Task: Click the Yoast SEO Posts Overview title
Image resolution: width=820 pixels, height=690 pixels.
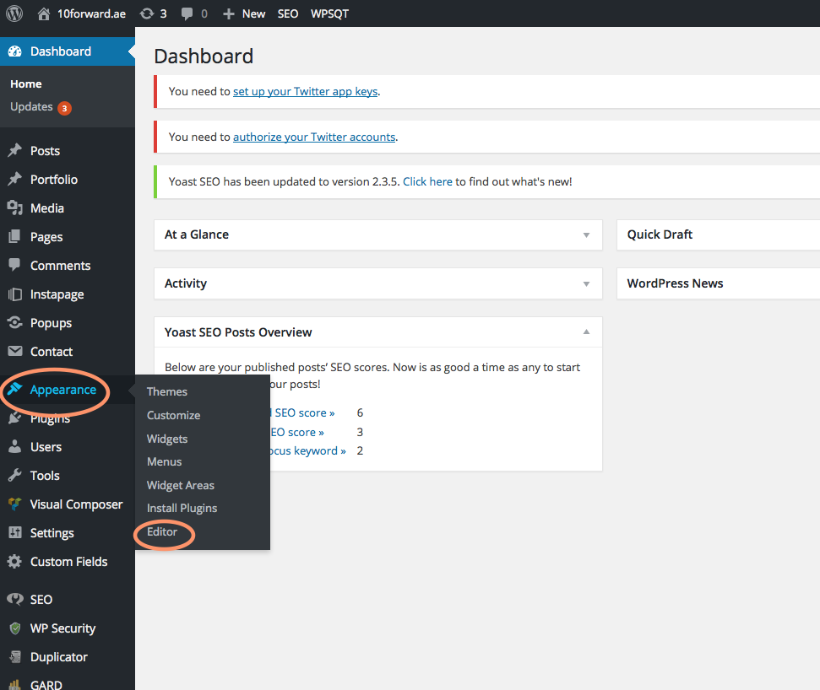Action: pos(238,332)
